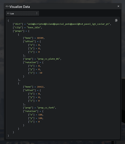Open the Lua language dropdown

(22, 13)
